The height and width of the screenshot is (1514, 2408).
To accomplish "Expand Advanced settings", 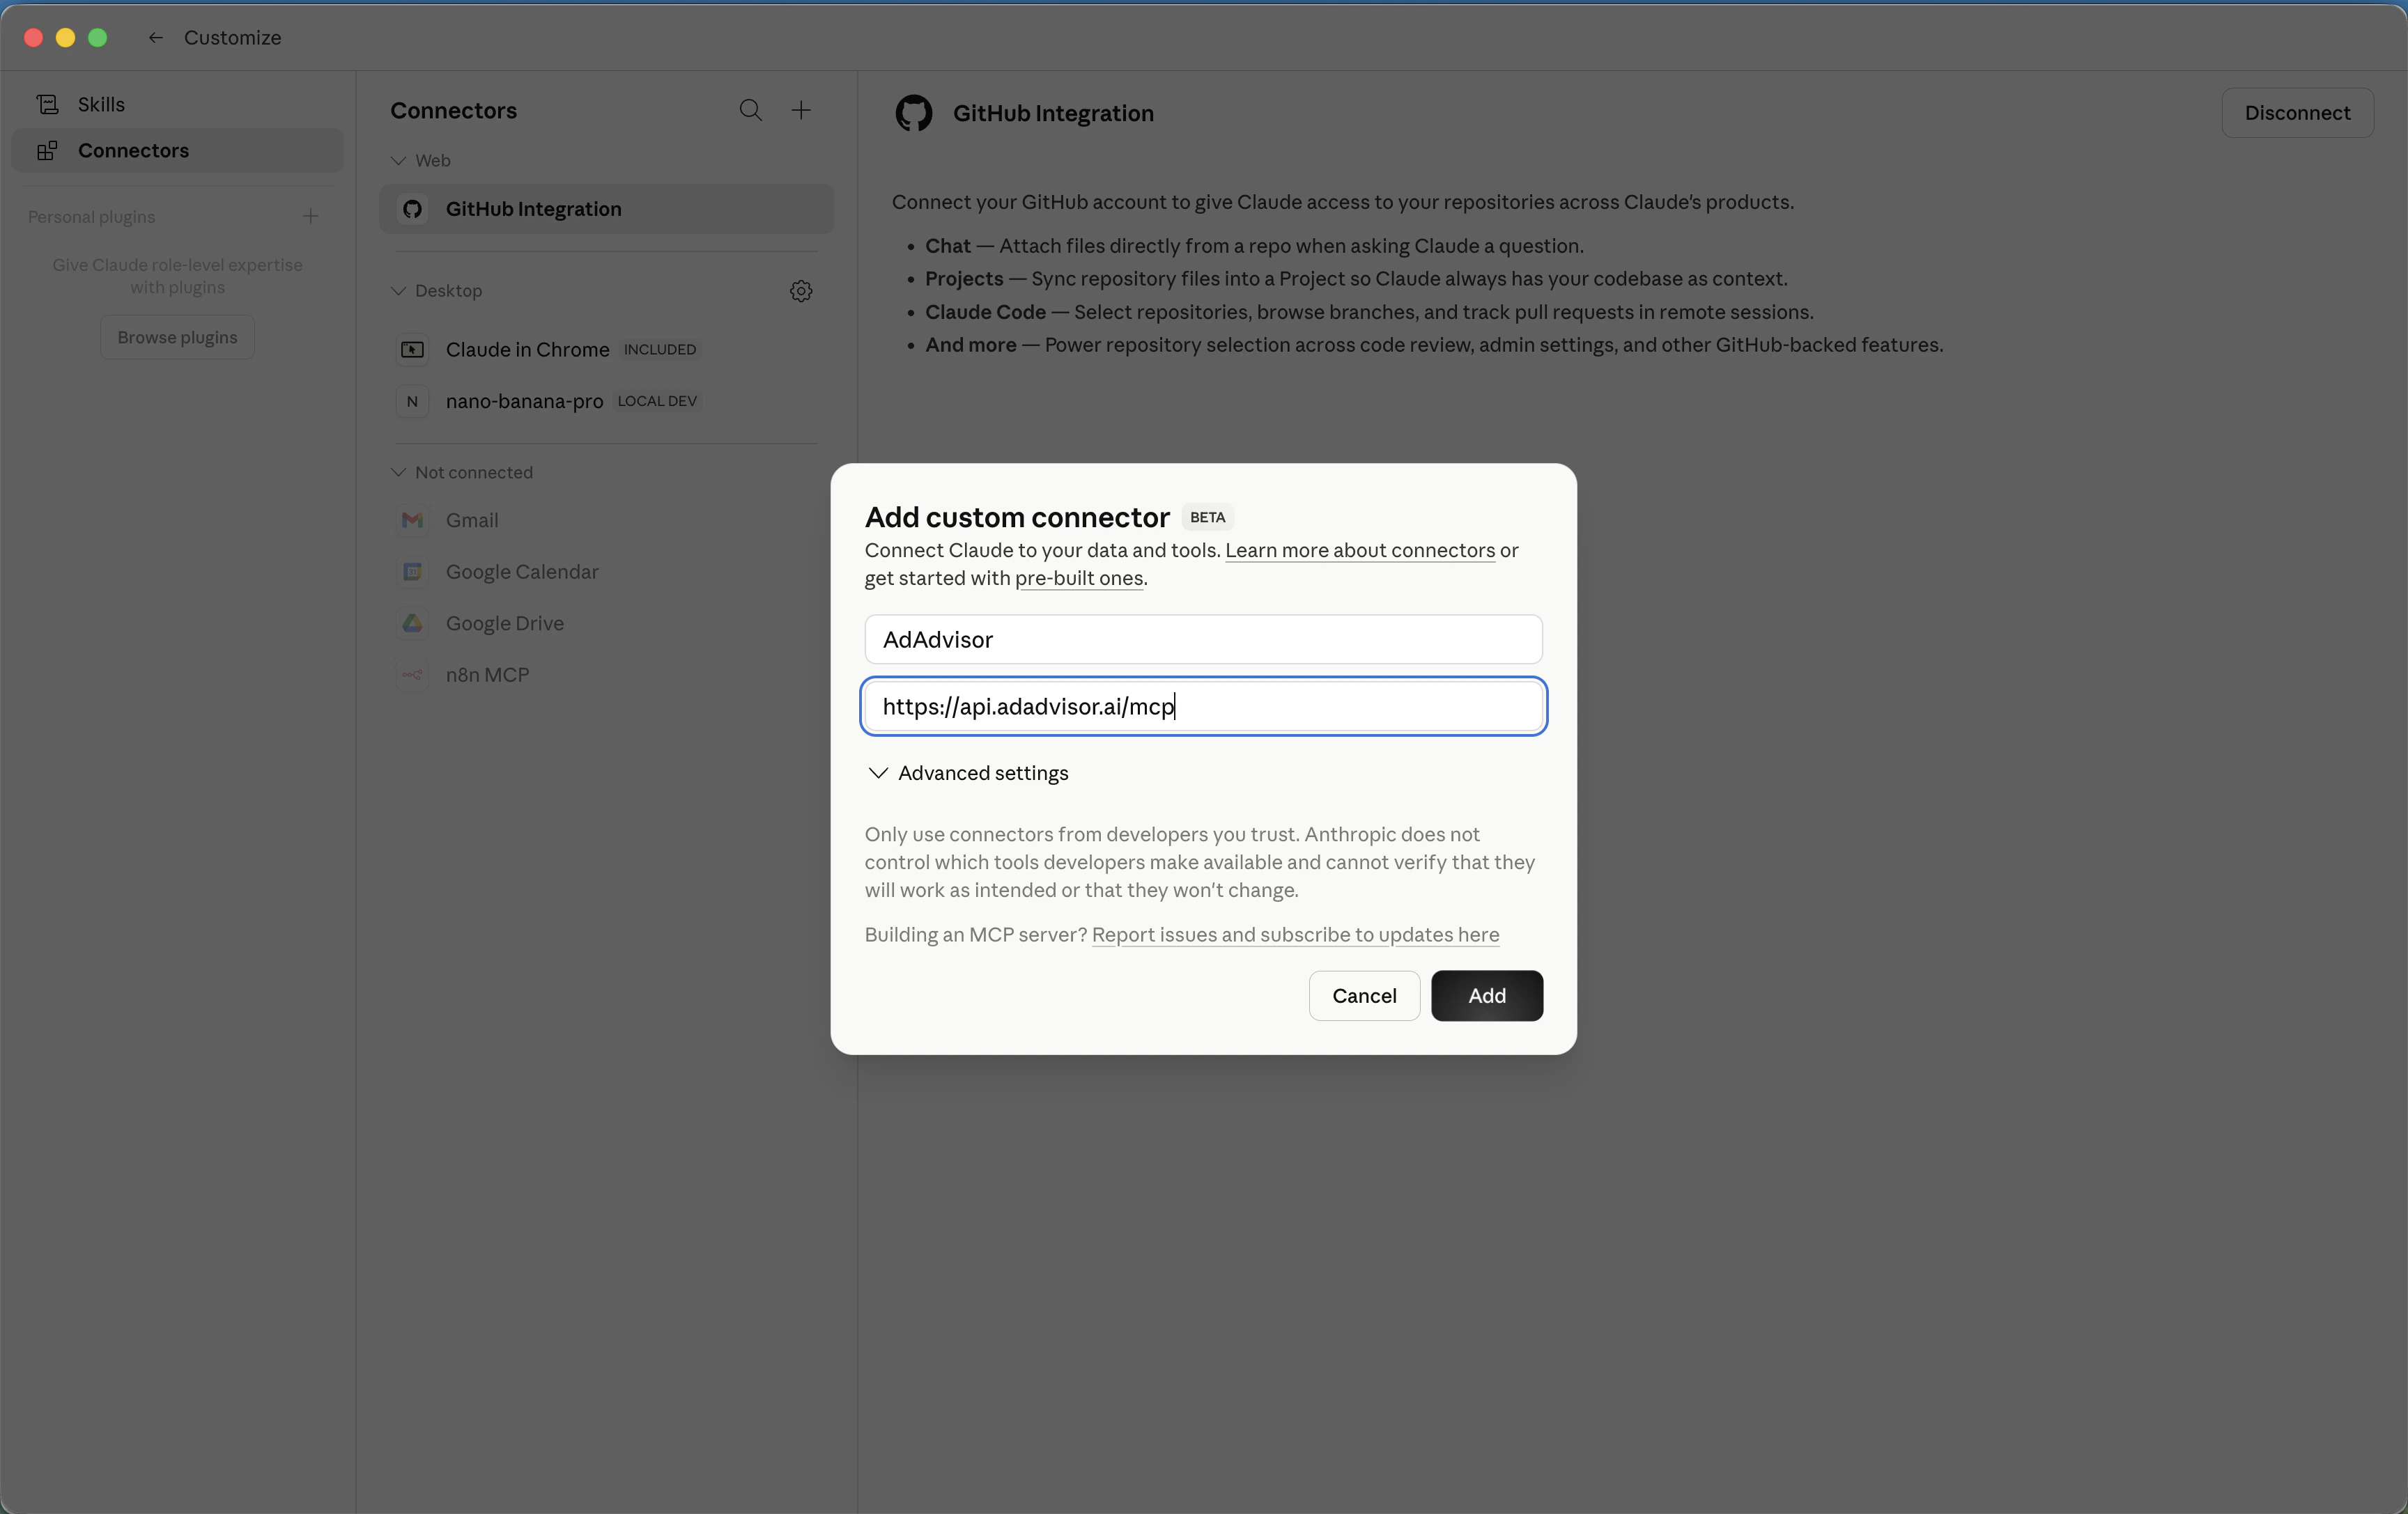I will pos(968,772).
